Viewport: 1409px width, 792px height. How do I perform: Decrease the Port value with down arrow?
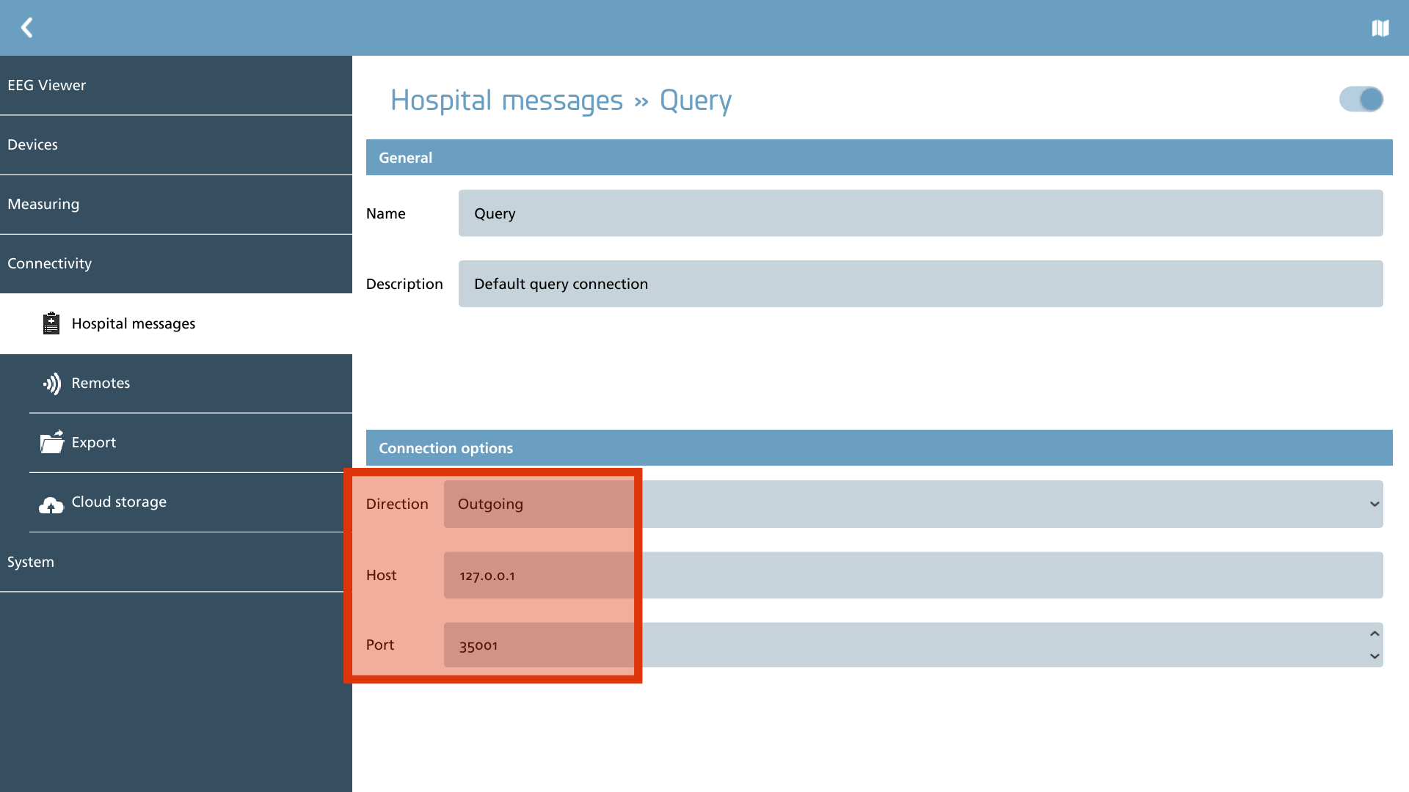(x=1375, y=656)
